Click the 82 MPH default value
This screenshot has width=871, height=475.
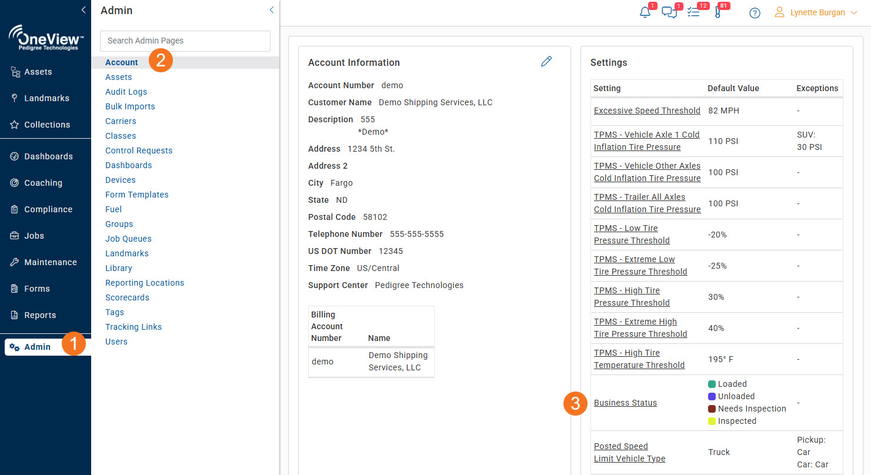[723, 111]
